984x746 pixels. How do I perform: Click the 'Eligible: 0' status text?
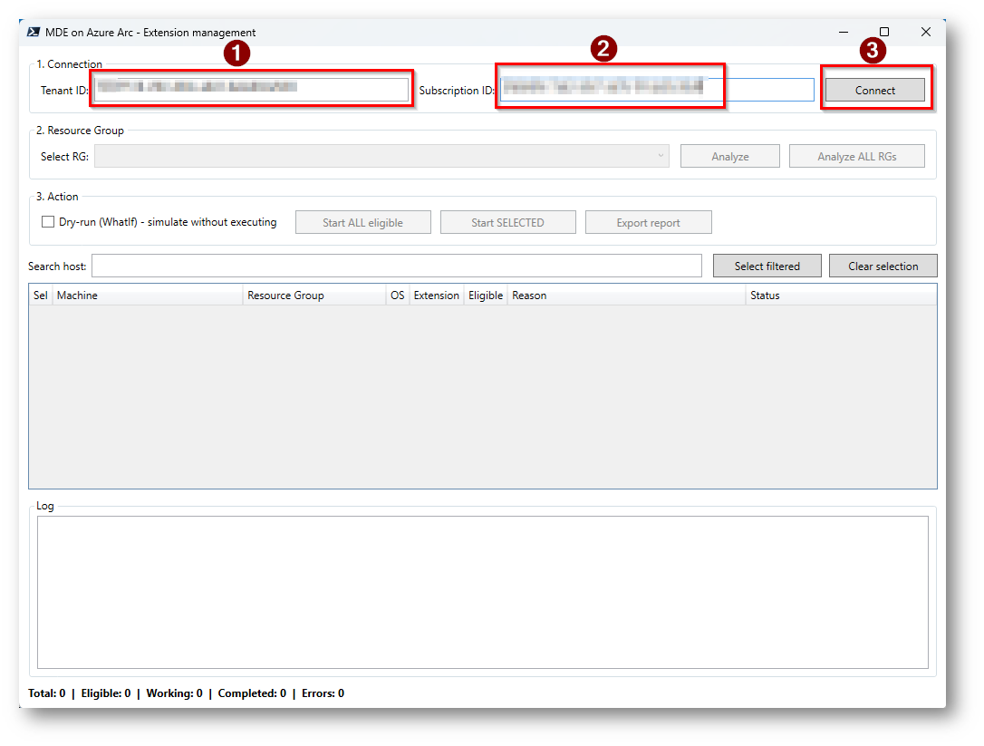pos(106,693)
